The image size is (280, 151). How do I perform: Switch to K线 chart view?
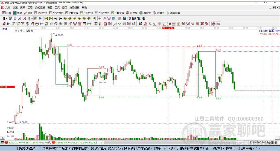(x=28, y=13)
